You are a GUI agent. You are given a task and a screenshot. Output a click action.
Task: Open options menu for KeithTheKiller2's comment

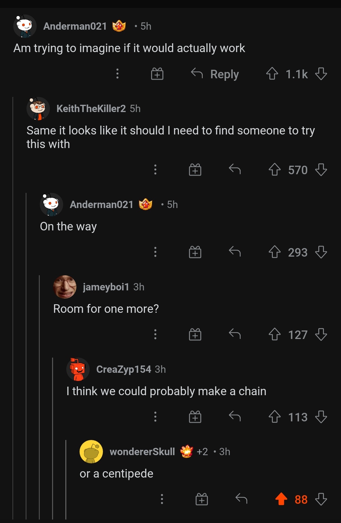(x=155, y=170)
